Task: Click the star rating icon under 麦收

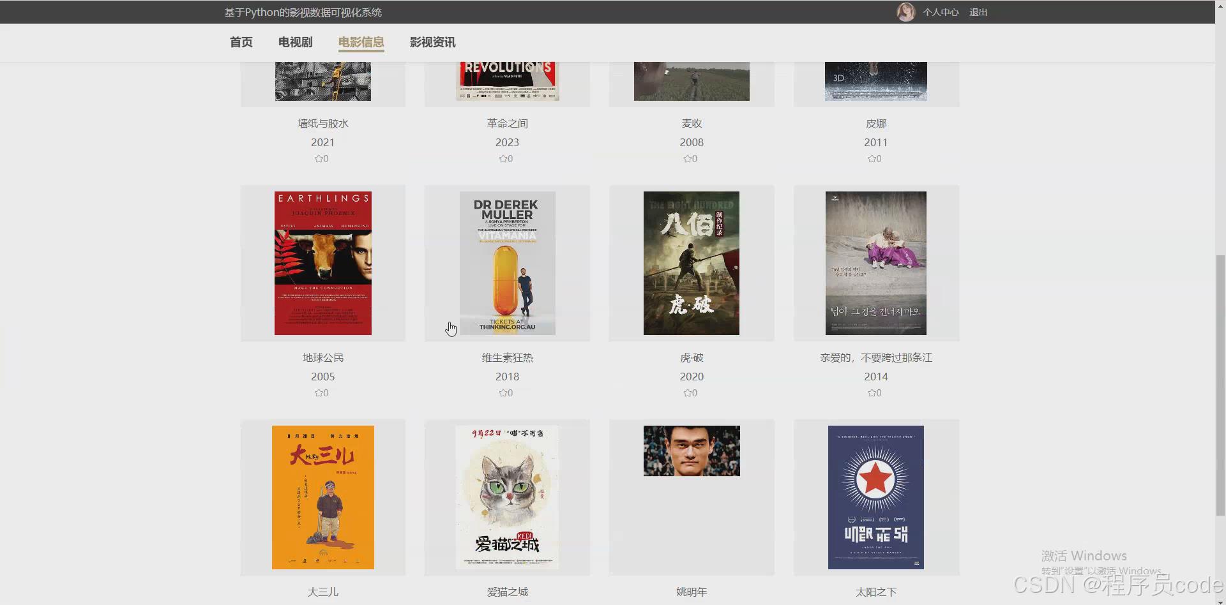Action: pyautogui.click(x=688, y=159)
